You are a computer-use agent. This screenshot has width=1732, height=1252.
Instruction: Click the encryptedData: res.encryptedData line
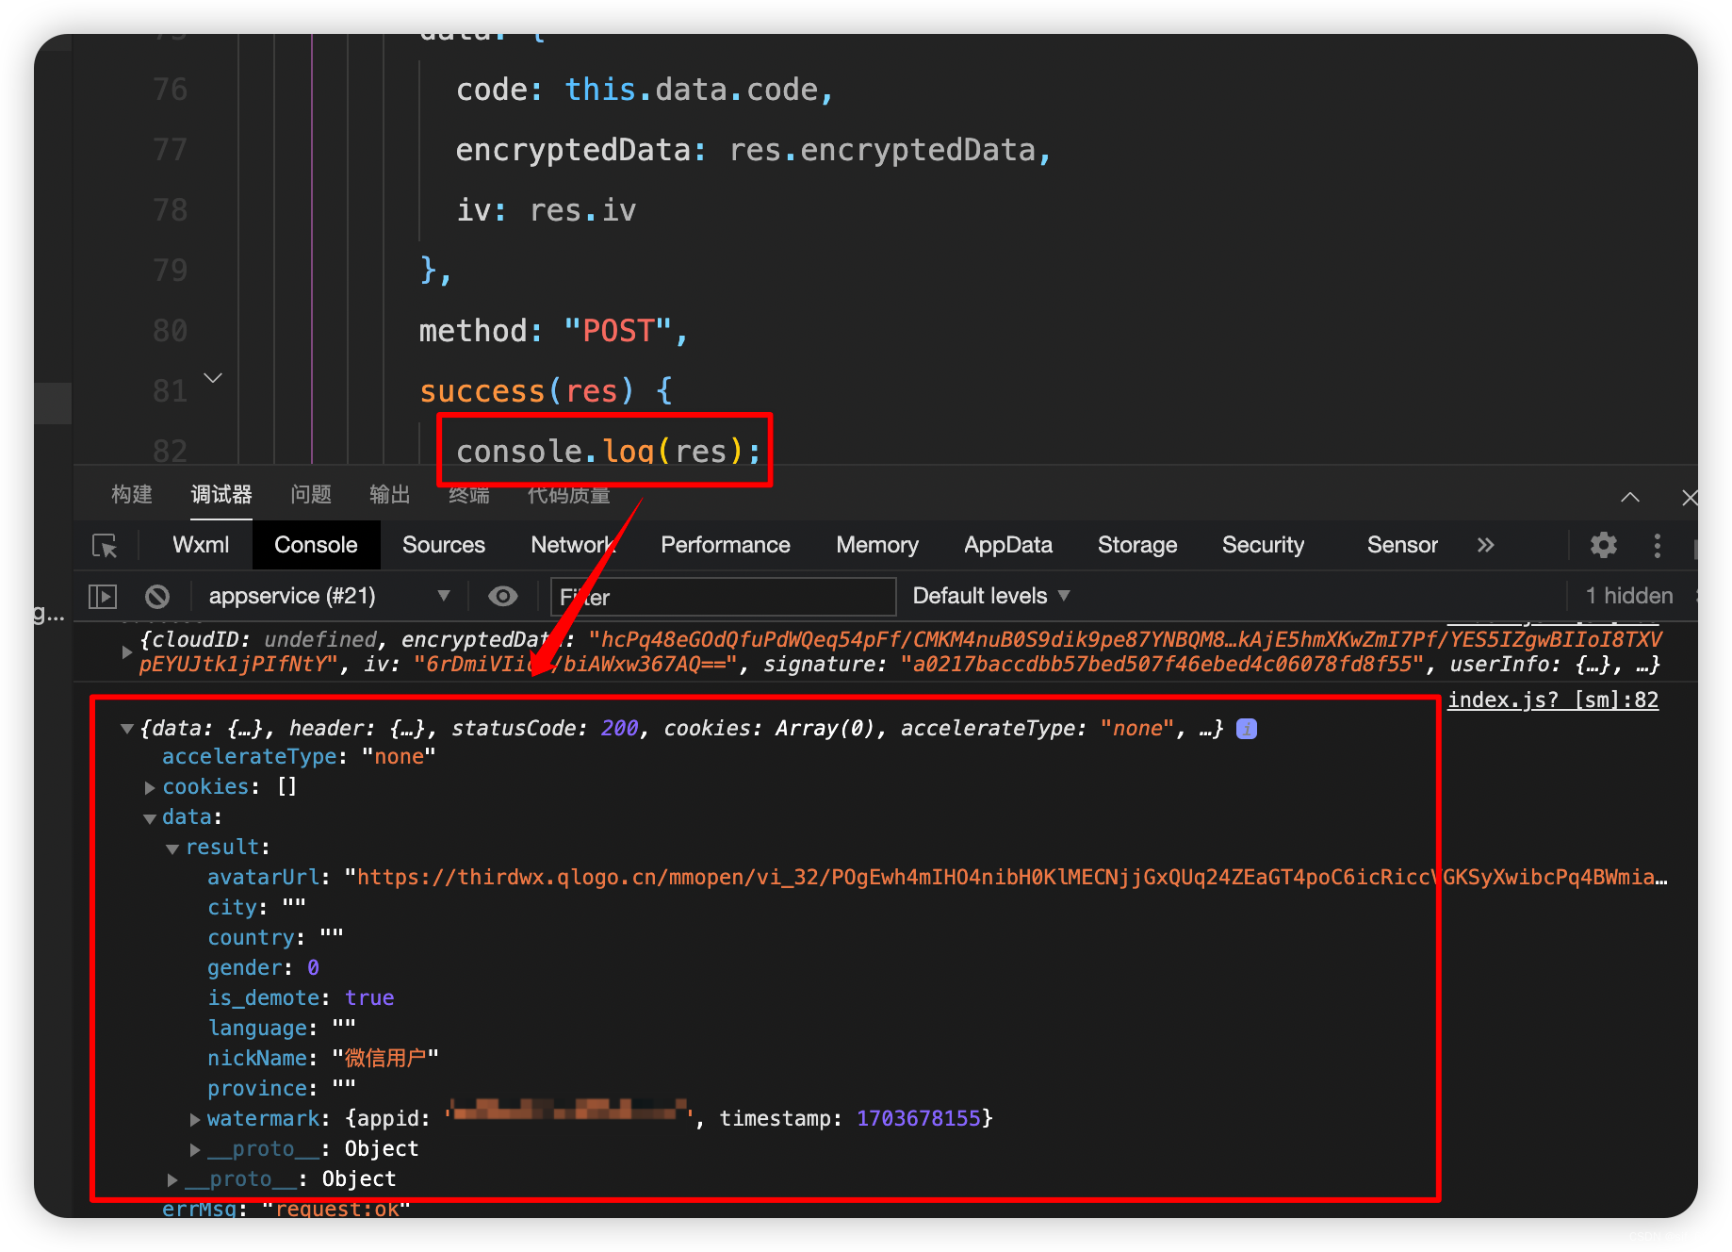(x=753, y=150)
